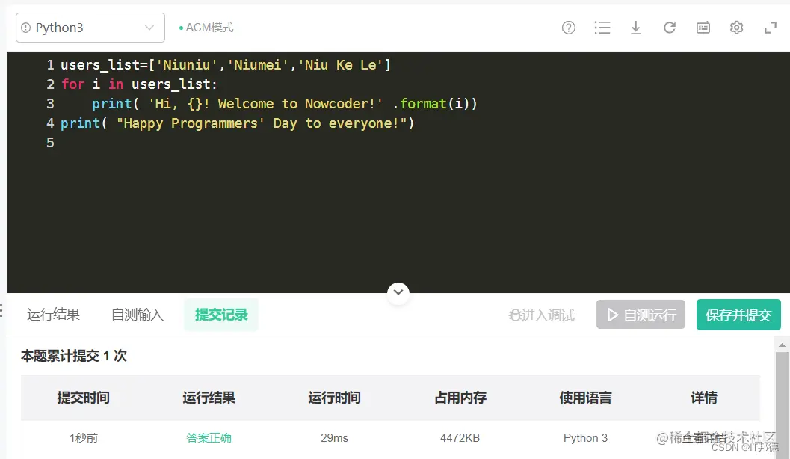Click the 进入调试 button
The height and width of the screenshot is (459, 790).
pos(542,315)
